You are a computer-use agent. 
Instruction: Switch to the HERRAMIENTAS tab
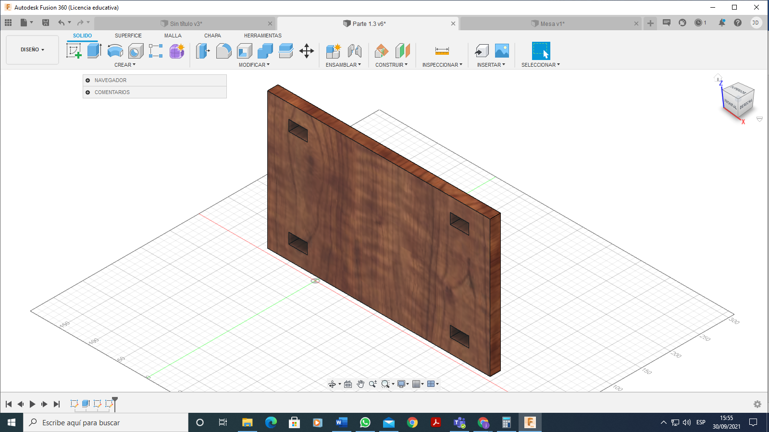(x=263, y=36)
